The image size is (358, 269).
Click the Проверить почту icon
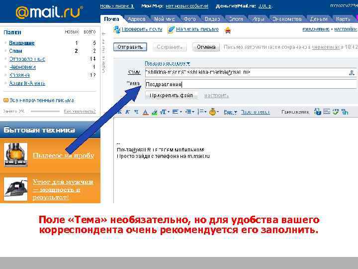[x=117, y=29]
